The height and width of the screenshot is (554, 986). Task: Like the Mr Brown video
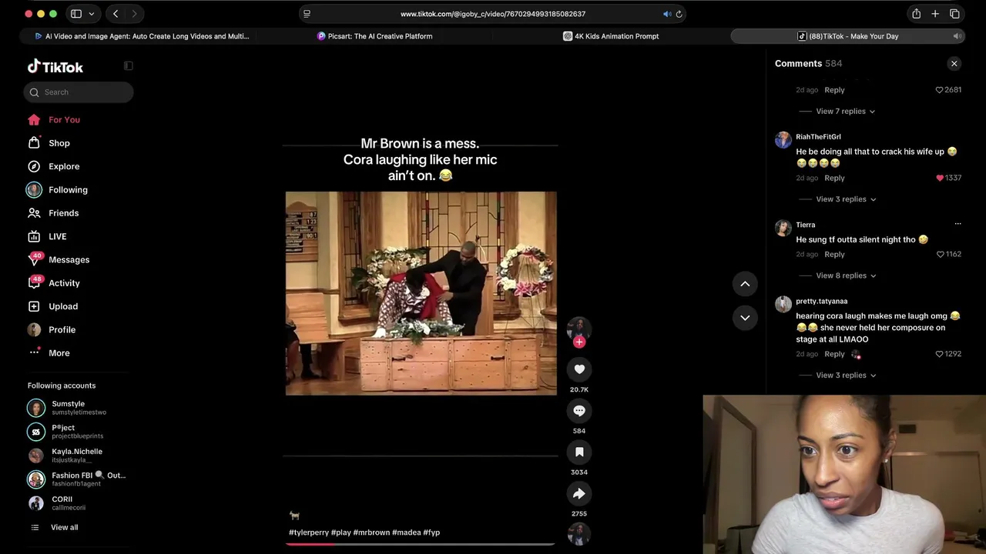(x=579, y=369)
